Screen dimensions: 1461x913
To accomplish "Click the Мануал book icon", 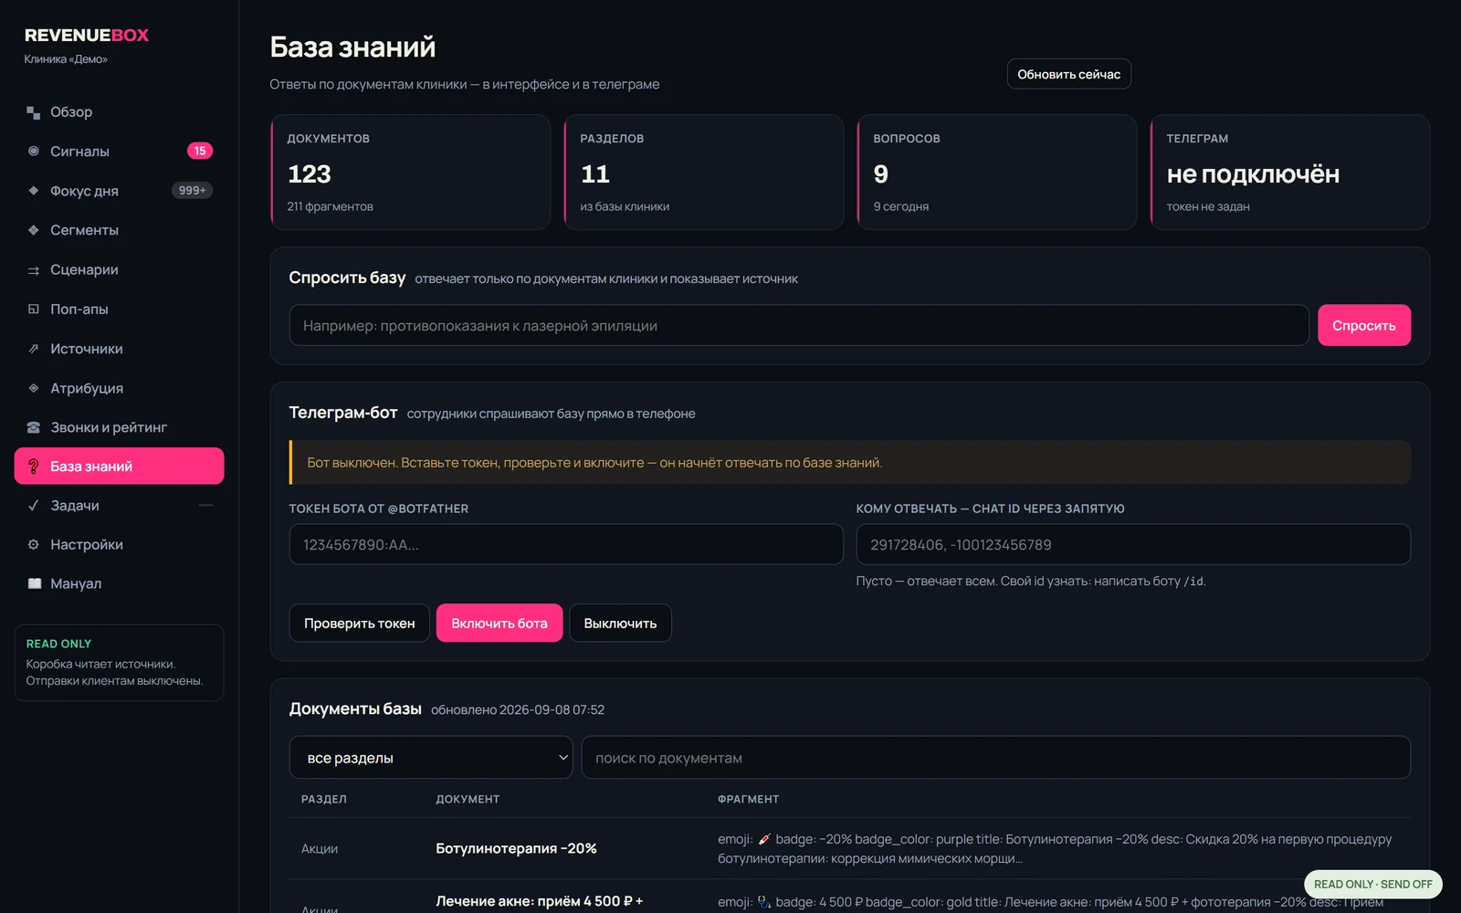I will point(34,583).
